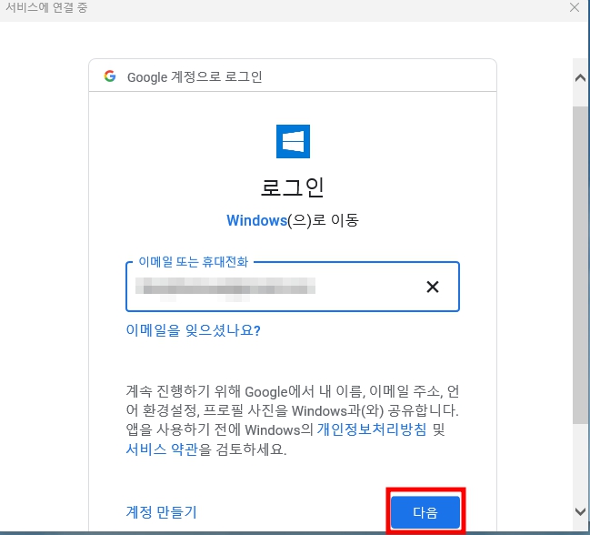Close the 서비스에 연결 중 dialog

click(575, 7)
